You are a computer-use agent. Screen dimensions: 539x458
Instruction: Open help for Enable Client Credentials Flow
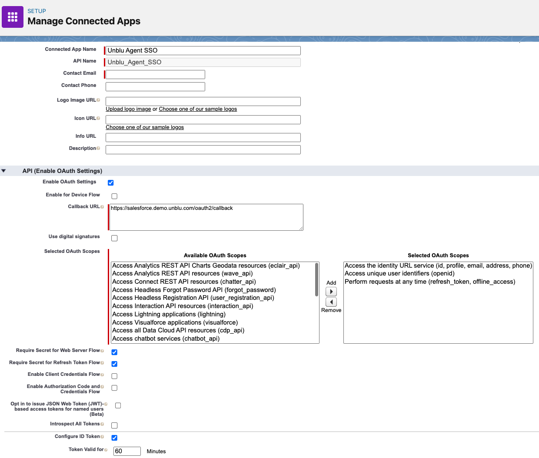click(x=103, y=374)
